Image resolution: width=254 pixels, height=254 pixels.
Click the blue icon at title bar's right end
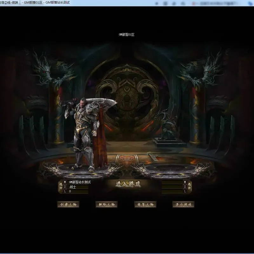tap(251, 3)
